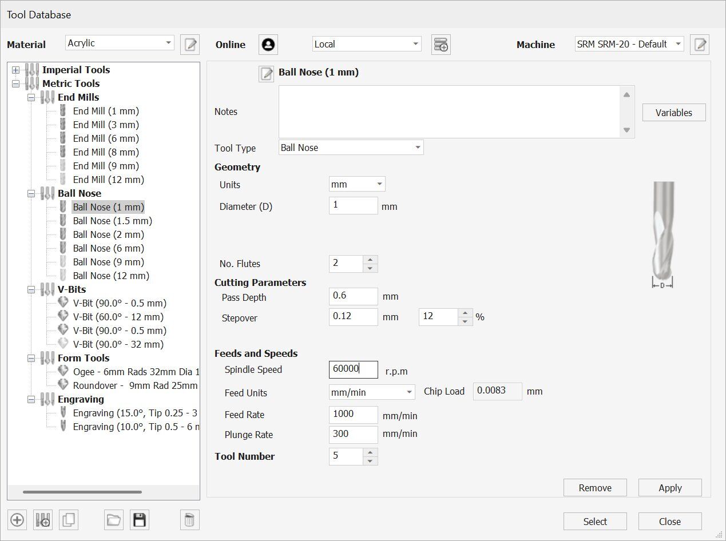Click the save tool database floppy icon
Image resolution: width=726 pixels, height=541 pixels.
pos(140,520)
